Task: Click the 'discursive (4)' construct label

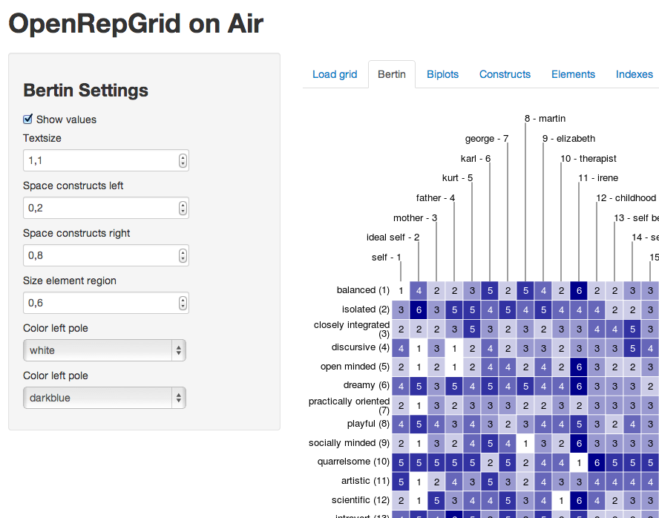Action: 360,347
